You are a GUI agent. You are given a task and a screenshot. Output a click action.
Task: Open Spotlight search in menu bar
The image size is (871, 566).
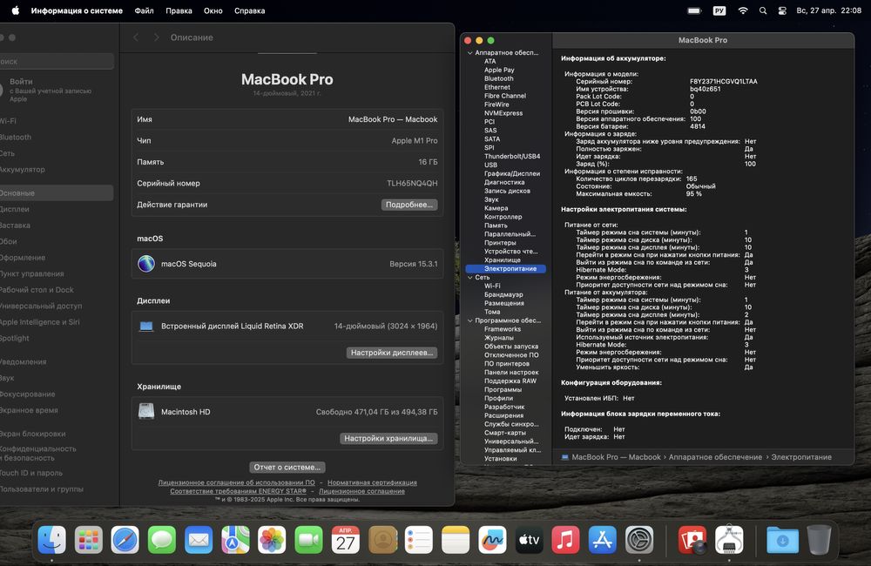coord(763,10)
